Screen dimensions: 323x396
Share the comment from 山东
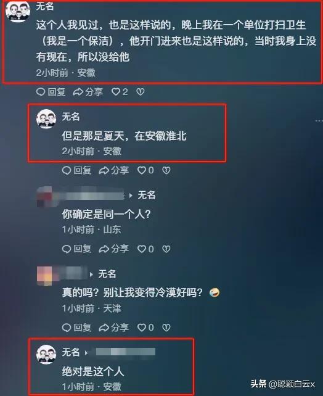[114, 249]
